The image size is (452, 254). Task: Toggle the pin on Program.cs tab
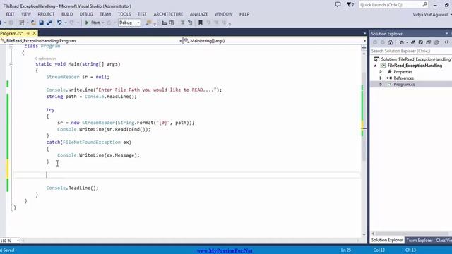pyautogui.click(x=28, y=33)
